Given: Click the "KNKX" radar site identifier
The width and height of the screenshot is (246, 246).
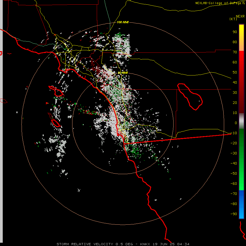Looking at the screenshot, I should [145, 244].
